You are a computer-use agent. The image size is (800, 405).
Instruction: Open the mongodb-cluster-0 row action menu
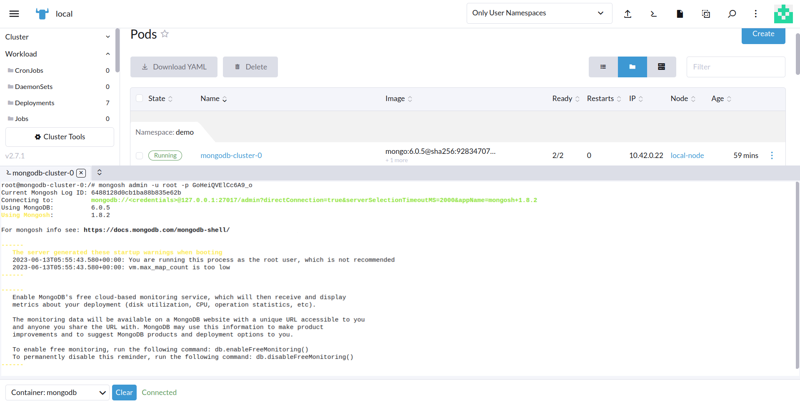click(772, 155)
